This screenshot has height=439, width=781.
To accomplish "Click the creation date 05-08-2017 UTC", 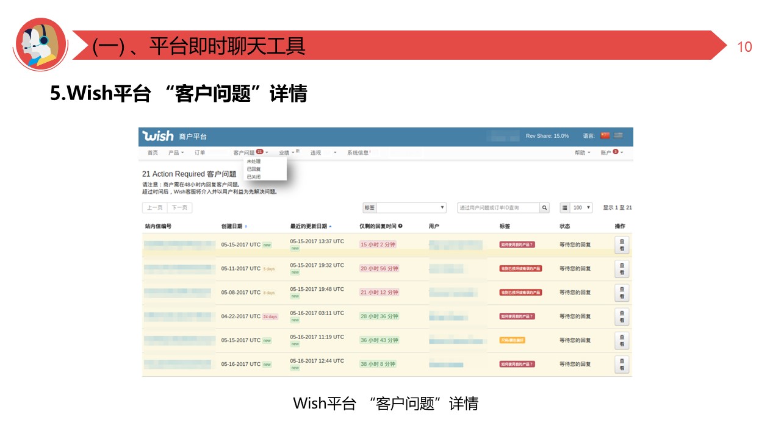I will [x=241, y=292].
